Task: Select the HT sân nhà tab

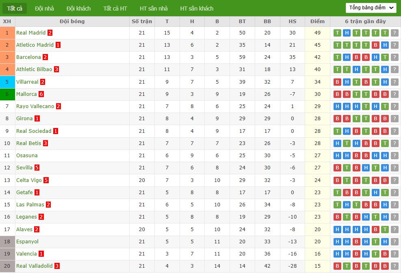Action: coord(154,9)
